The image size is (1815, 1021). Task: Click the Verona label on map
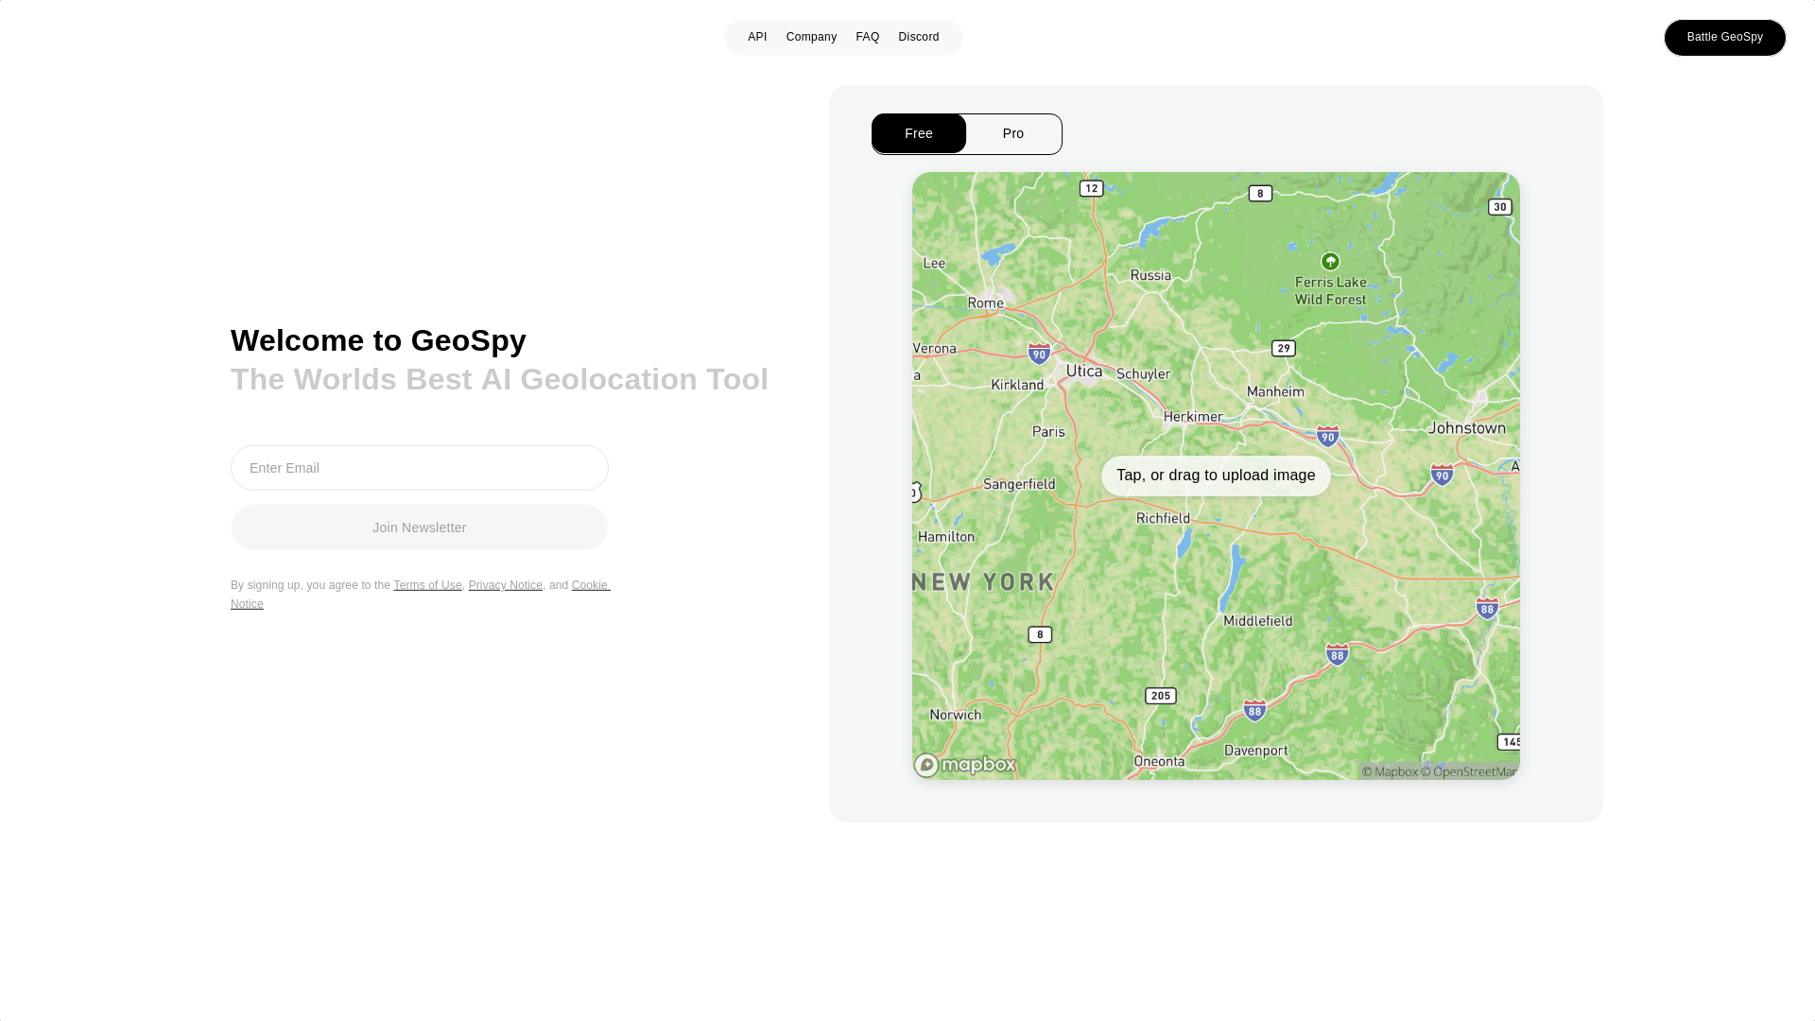935,348
